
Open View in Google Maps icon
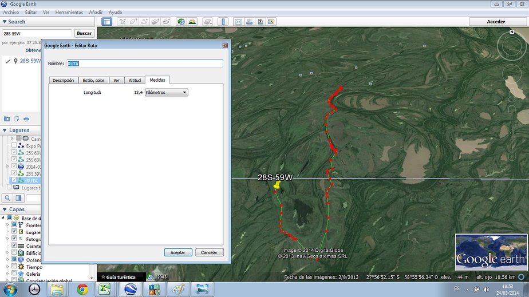point(271,22)
